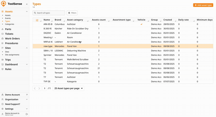
Task: Click the Parts icon in the sidebar
Action: [x=2, y=29]
